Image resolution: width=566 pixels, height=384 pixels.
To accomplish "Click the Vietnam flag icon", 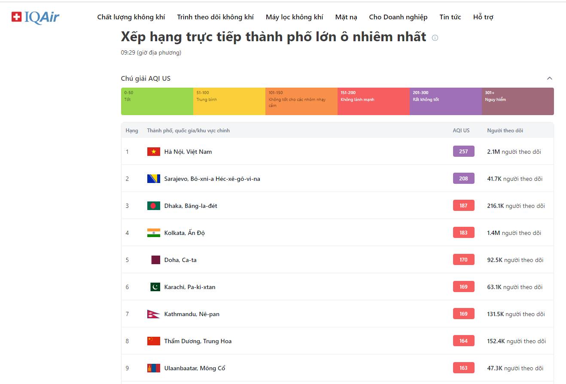I will (153, 152).
